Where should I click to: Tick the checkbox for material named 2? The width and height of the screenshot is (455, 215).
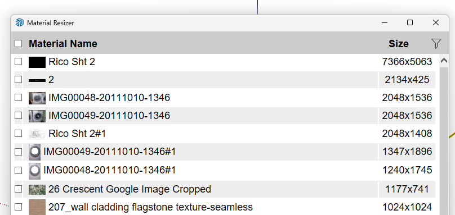tap(18, 80)
